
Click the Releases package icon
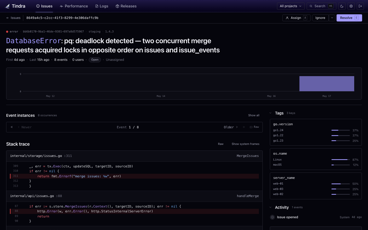(117, 6)
